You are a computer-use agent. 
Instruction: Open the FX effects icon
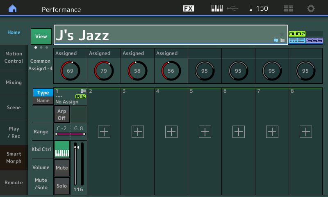(188, 9)
